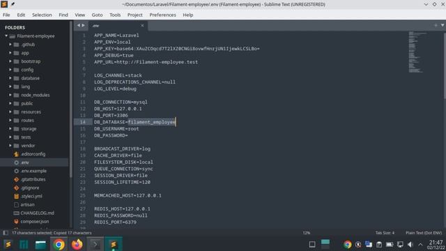This screenshot has width=446, height=251.
Task: Open the Find menu
Action: coord(63,15)
